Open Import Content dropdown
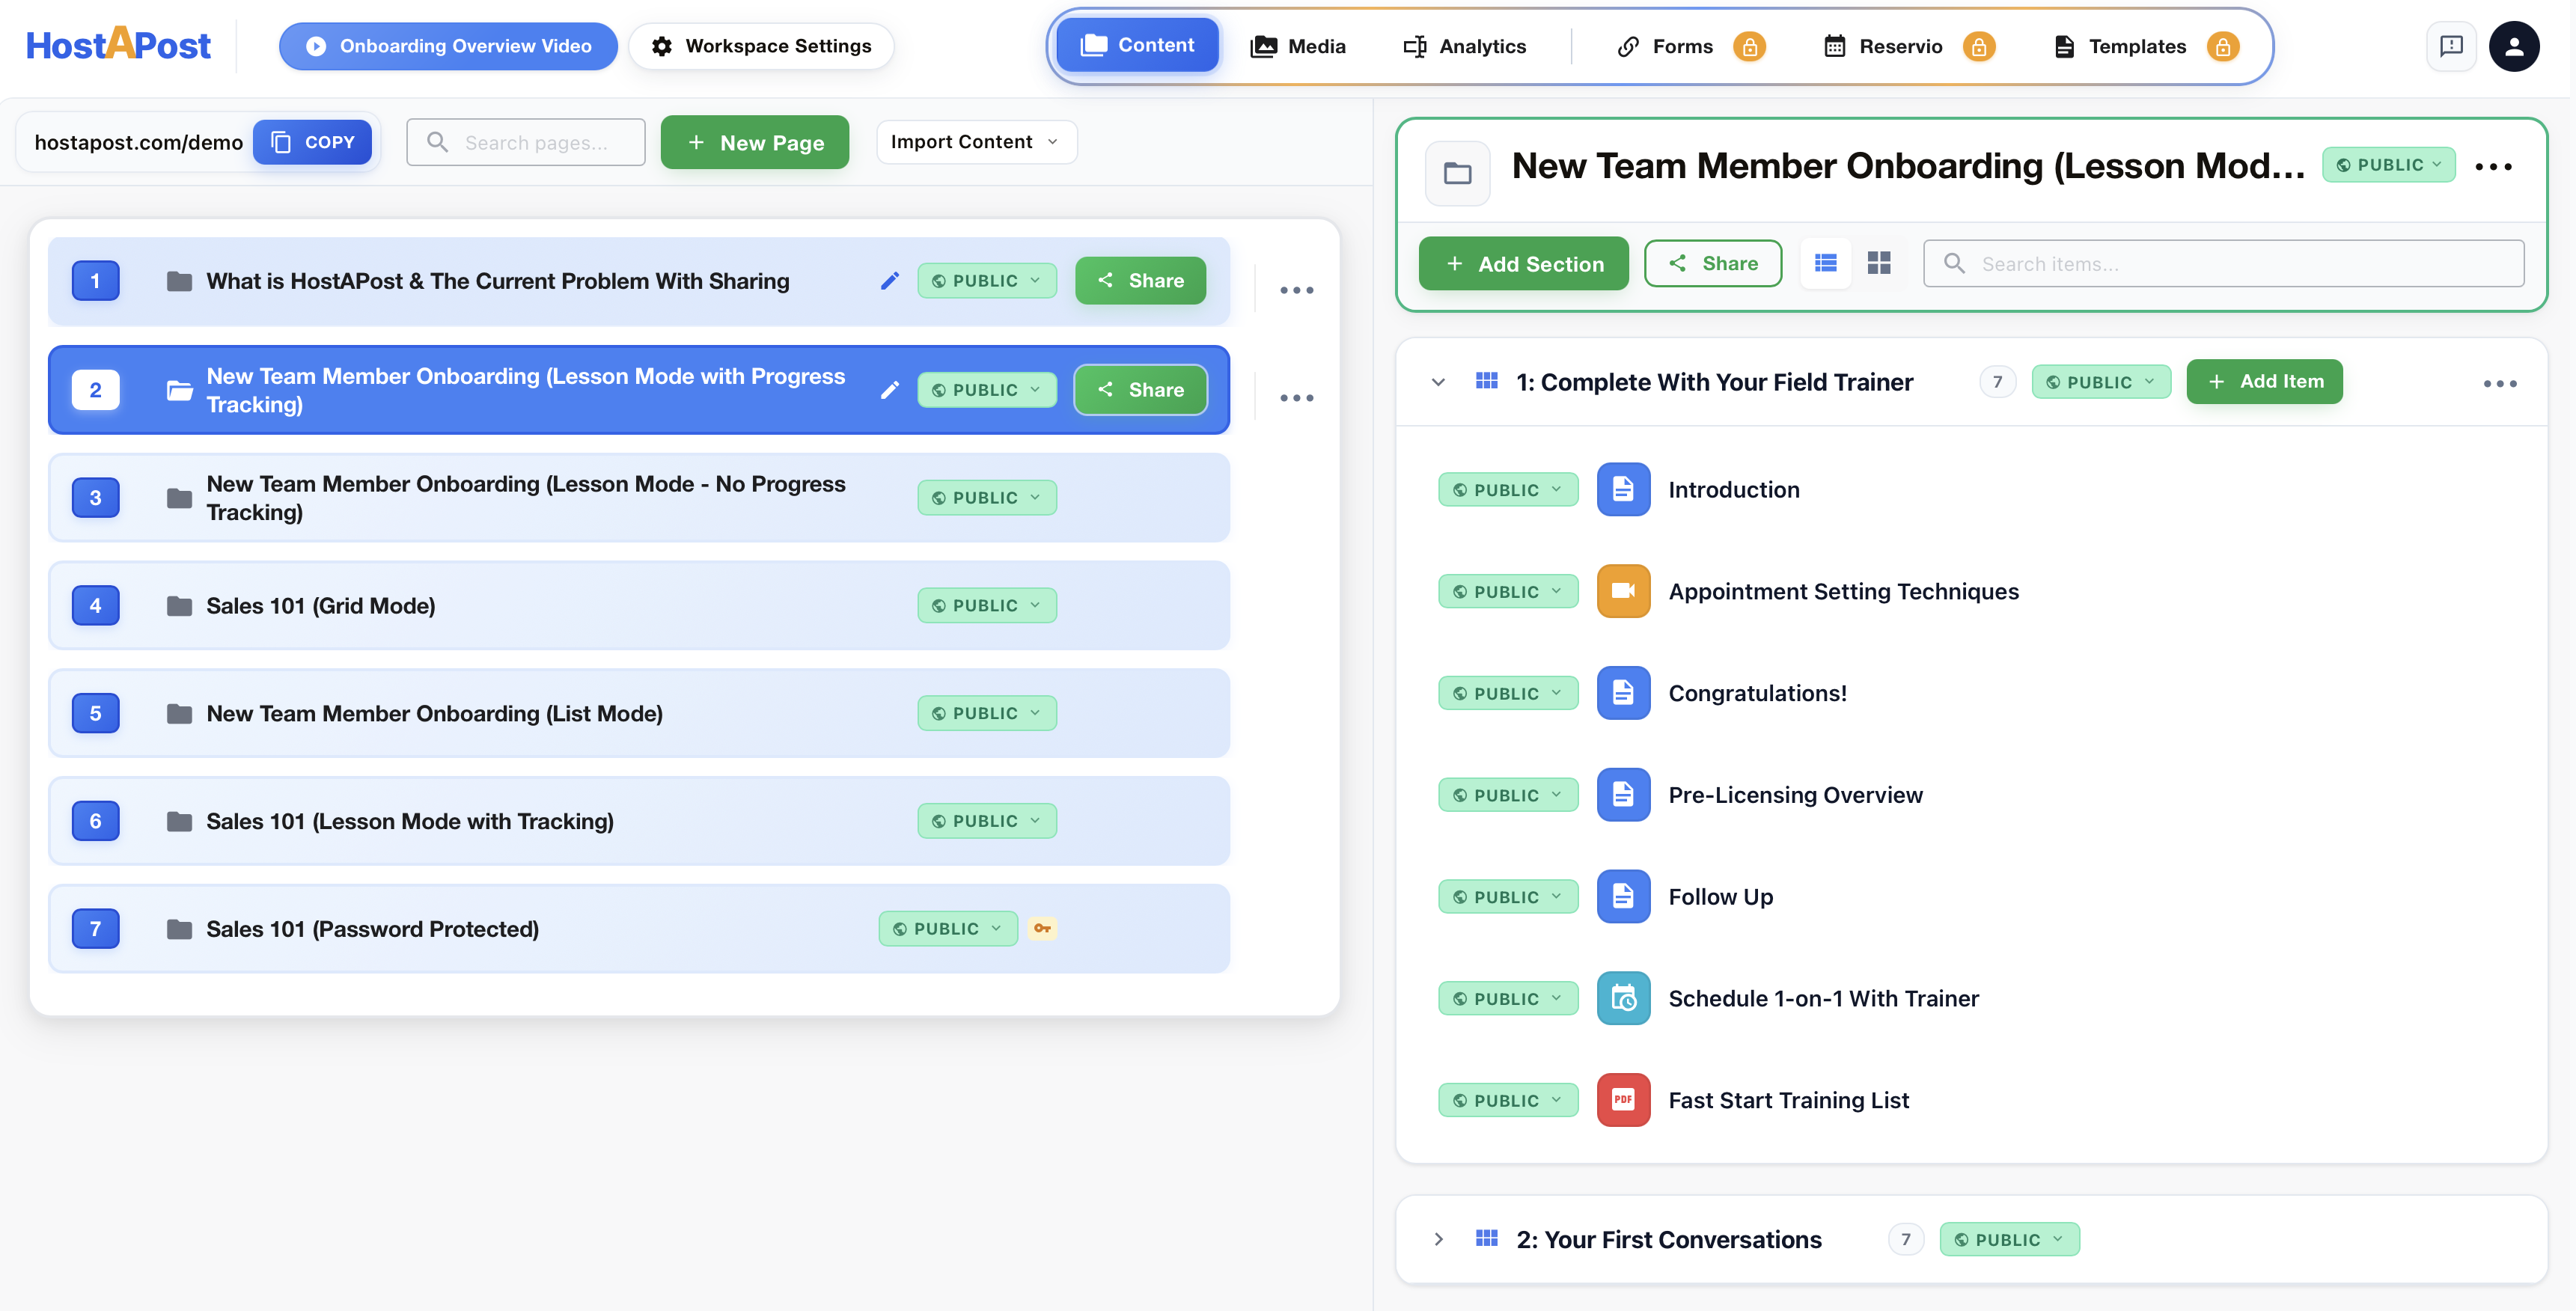The width and height of the screenshot is (2576, 1311). pyautogui.click(x=976, y=142)
